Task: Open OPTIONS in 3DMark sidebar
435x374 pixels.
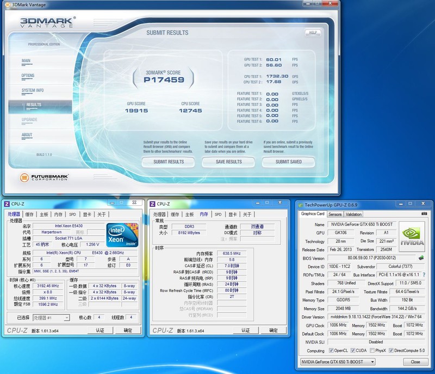Action: click(28, 76)
